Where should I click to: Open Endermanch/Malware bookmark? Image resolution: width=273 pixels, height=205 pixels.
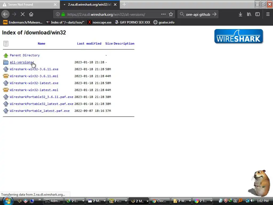click(x=23, y=22)
